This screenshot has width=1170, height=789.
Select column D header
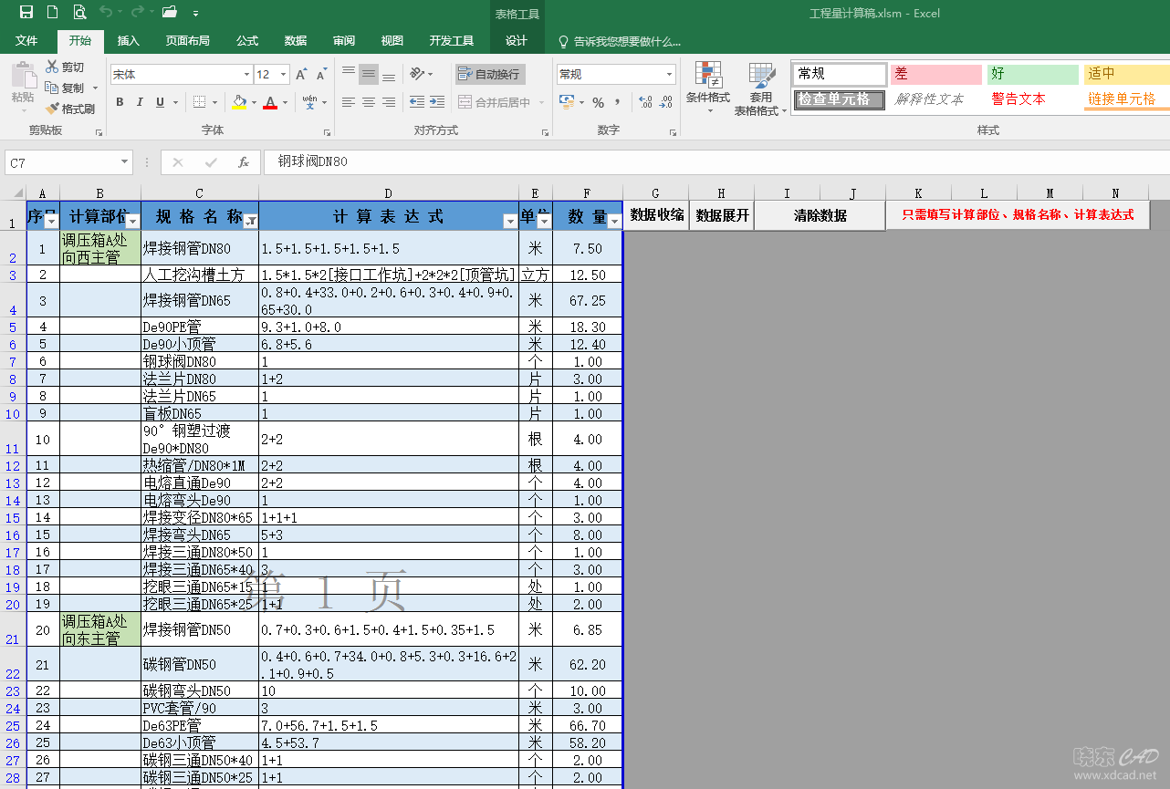coord(389,193)
